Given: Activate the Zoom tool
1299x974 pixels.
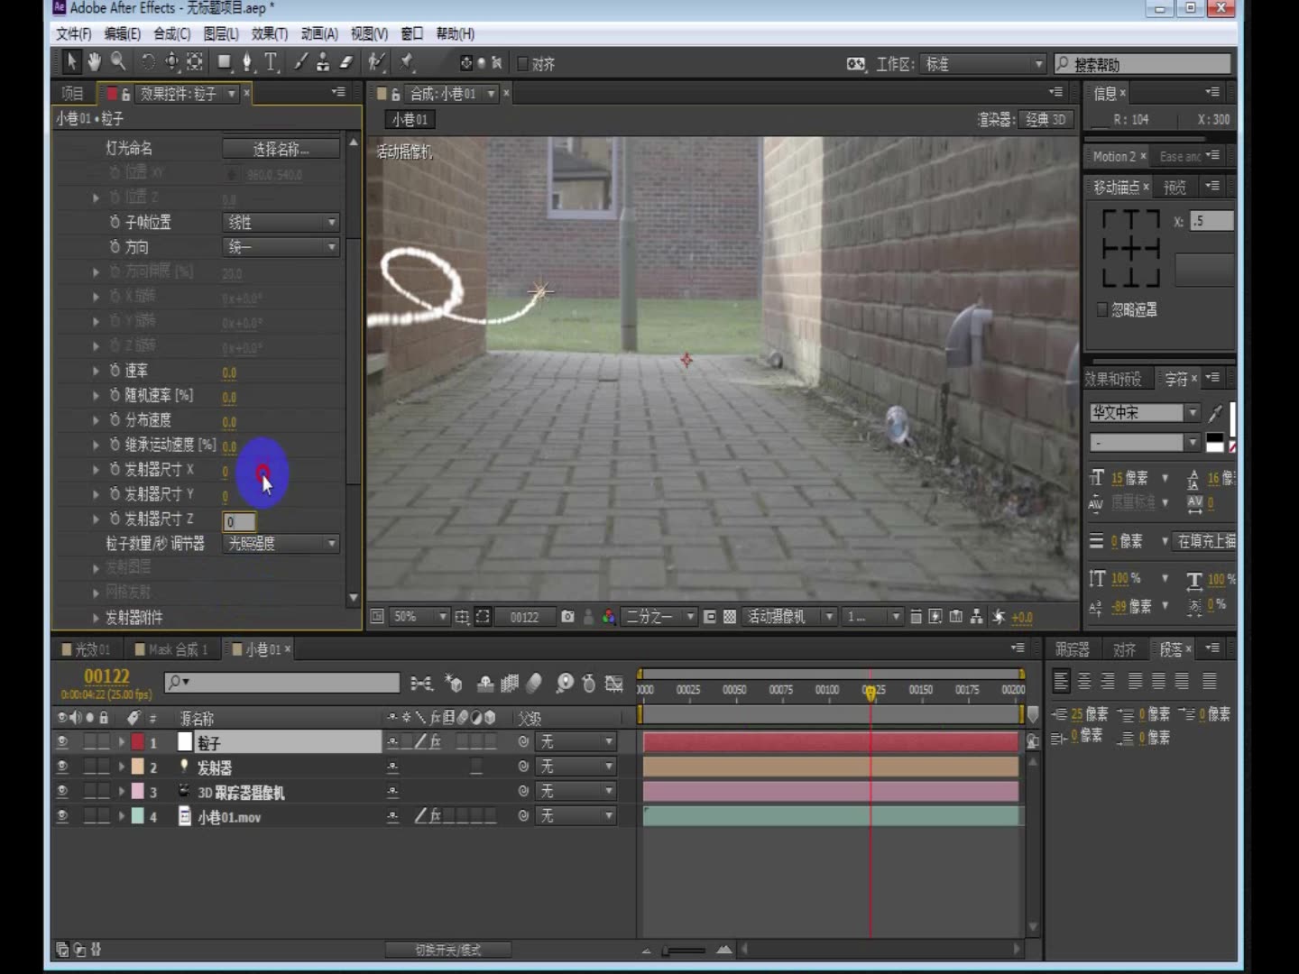Looking at the screenshot, I should (117, 62).
